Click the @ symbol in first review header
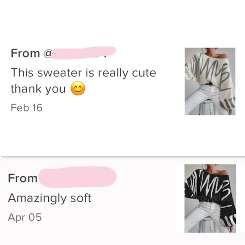Image resolution: width=245 pixels, height=245 pixels. coord(47,54)
